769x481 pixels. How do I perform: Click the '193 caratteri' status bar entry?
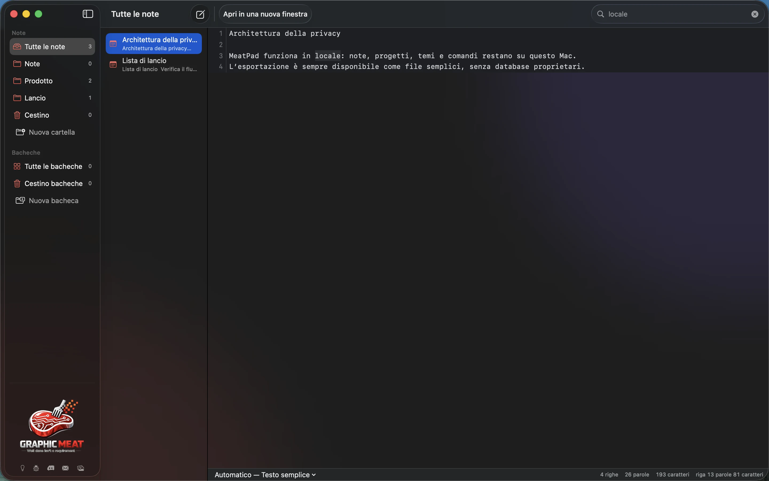pos(672,475)
